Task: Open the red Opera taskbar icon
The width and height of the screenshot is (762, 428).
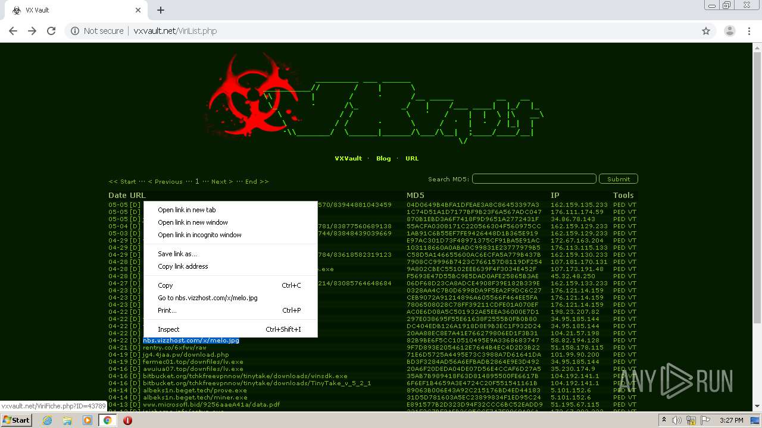Action: 127,420
